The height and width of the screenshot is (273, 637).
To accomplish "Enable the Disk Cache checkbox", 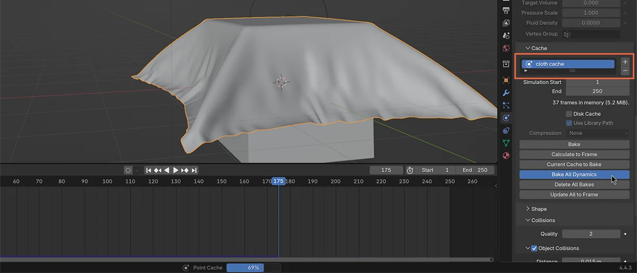I will 569,114.
